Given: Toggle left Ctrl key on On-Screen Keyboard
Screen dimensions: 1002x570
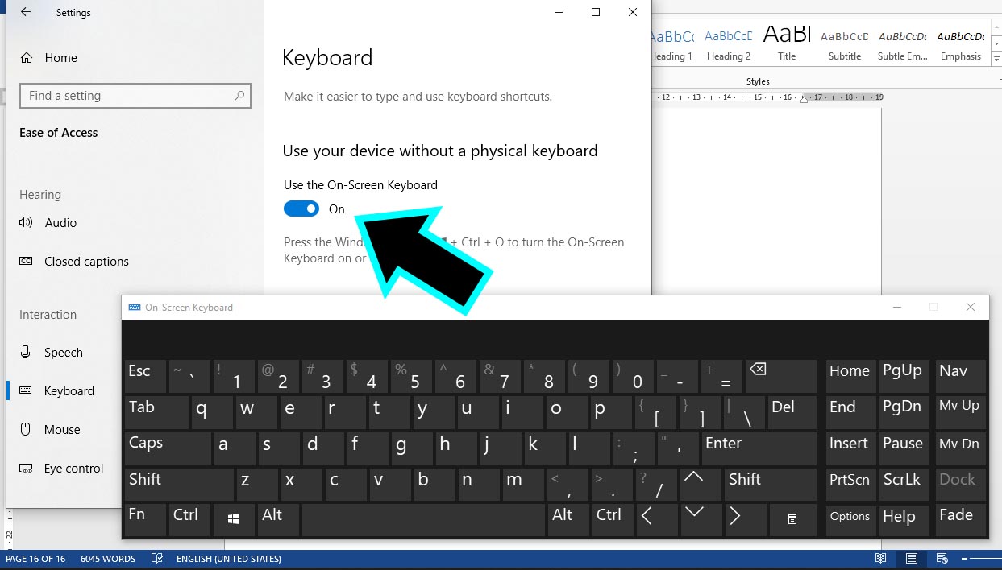Looking at the screenshot, I should [x=189, y=520].
